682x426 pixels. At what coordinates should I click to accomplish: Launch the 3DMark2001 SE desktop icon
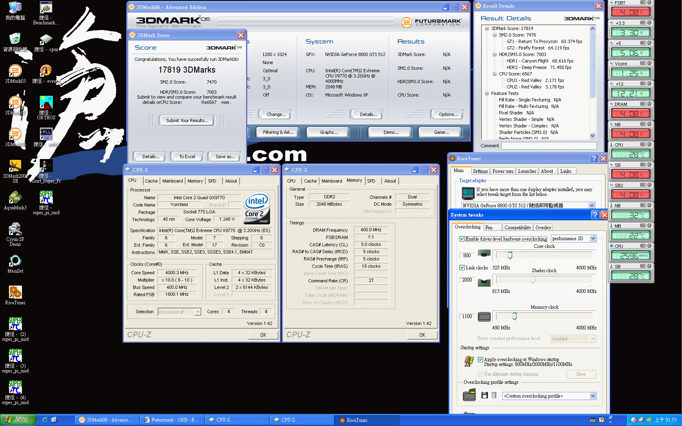tap(15, 171)
